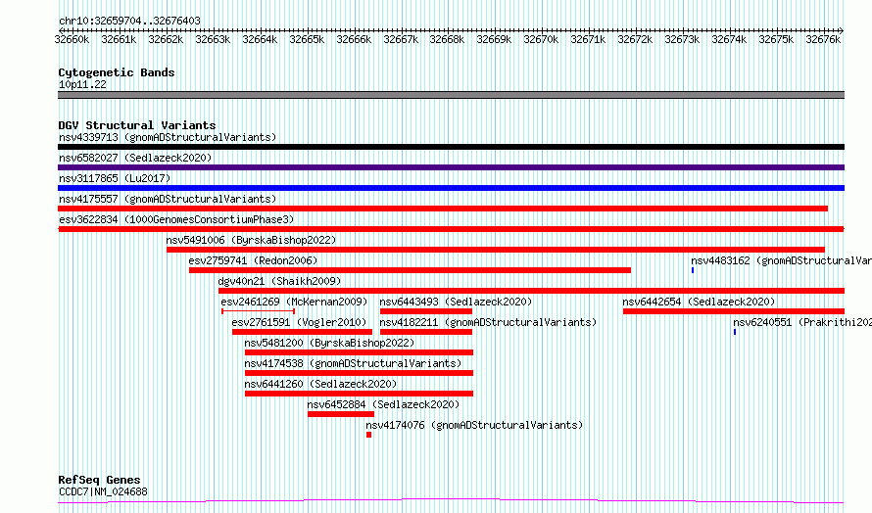Click the nsv4483162 label text
This screenshot has height=513, width=872.
(781, 260)
